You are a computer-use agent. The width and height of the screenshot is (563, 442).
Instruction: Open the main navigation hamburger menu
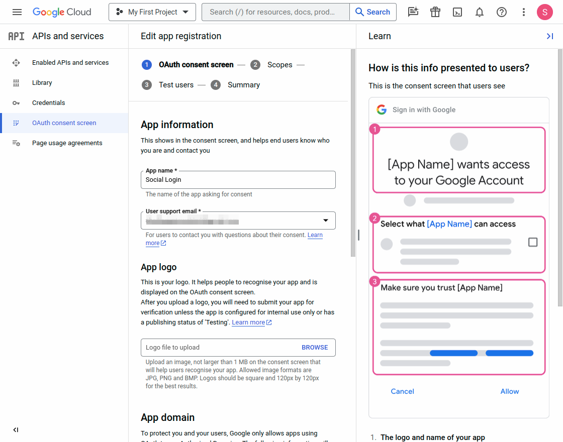tap(17, 12)
